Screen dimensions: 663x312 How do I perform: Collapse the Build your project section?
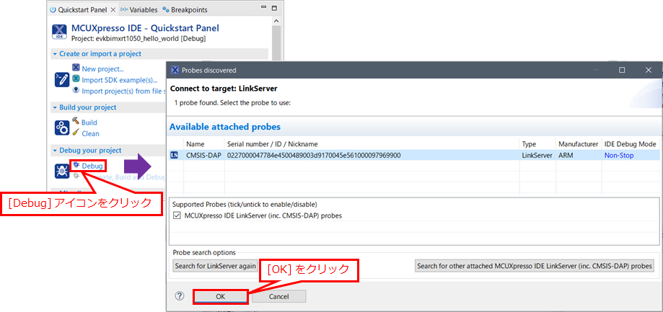coord(55,107)
